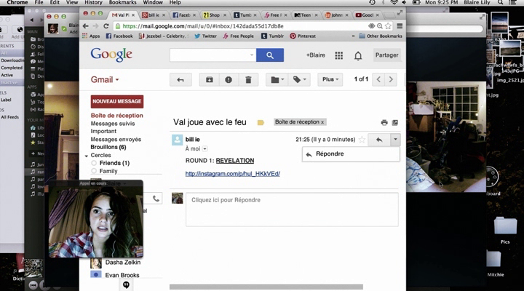524x291 pixels.
Task: Open reply options dropdown arrow
Action: pos(395,140)
